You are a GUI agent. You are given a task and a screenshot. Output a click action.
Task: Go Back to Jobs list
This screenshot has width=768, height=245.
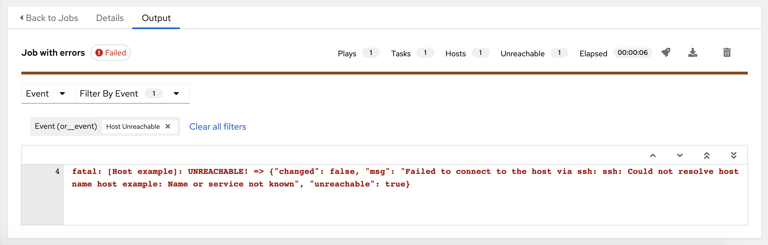click(52, 18)
